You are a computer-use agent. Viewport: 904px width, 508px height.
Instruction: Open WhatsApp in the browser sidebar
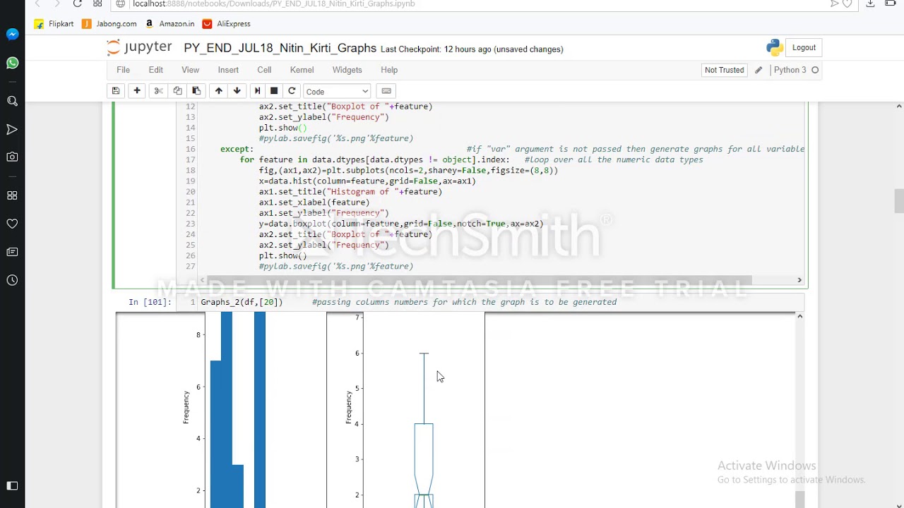click(x=13, y=64)
